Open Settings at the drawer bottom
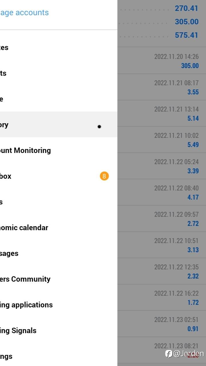Image resolution: width=206 pixels, height=366 pixels. [x=6, y=356]
